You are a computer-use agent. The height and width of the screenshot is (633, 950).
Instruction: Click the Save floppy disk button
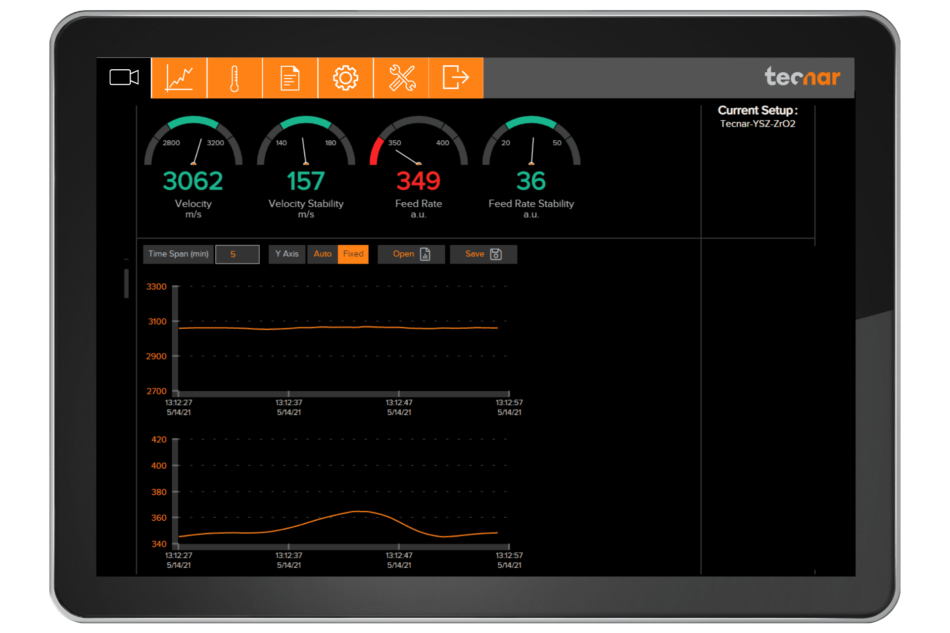click(x=483, y=254)
